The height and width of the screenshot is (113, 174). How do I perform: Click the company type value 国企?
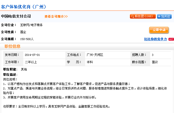click(23, 32)
